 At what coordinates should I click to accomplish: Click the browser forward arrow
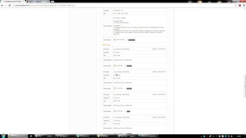[6, 5]
